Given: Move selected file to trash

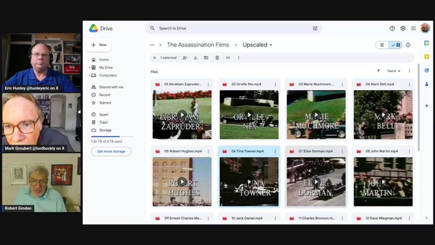Looking at the screenshot, I should pyautogui.click(x=217, y=58).
